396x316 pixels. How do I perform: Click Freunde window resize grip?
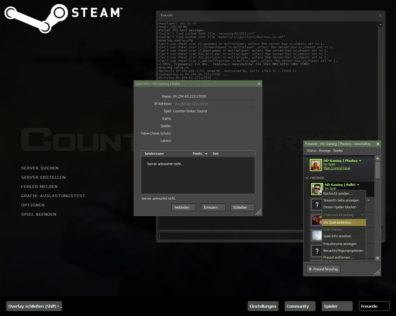pos(377,272)
